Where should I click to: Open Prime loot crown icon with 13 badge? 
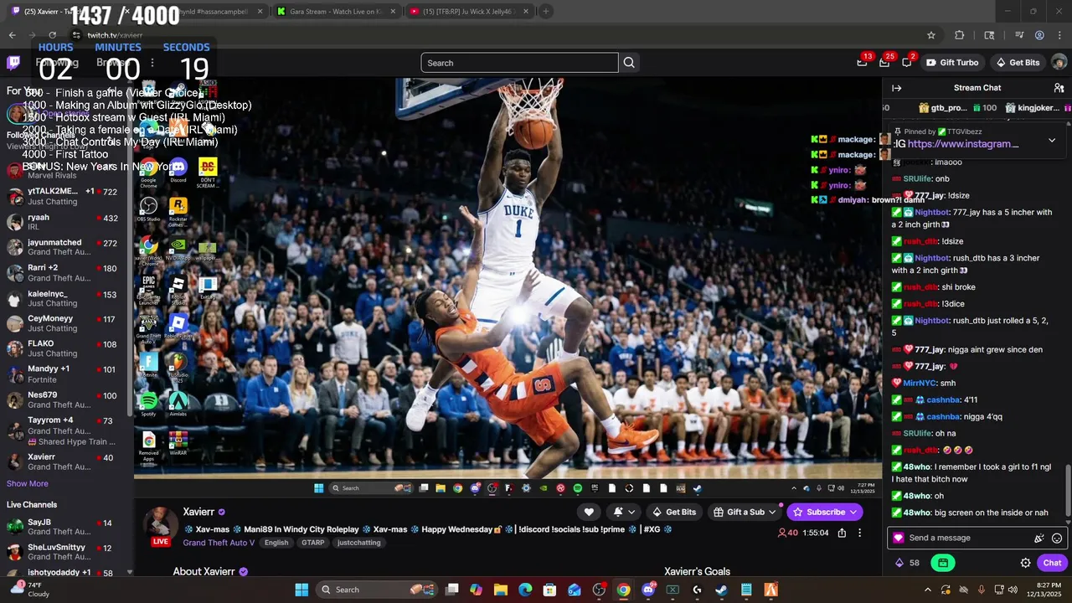click(x=863, y=62)
